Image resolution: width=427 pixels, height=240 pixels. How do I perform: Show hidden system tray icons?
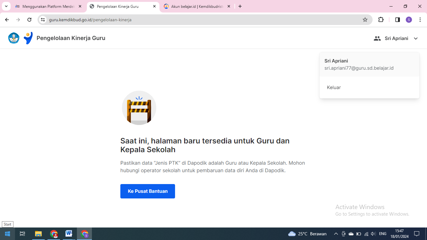click(x=336, y=234)
